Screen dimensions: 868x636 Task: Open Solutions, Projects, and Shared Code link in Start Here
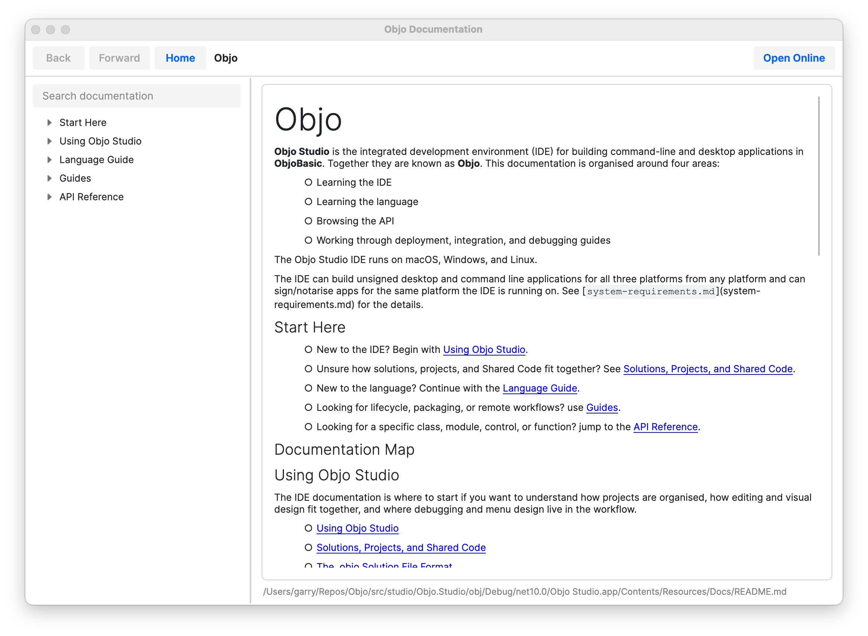point(708,369)
